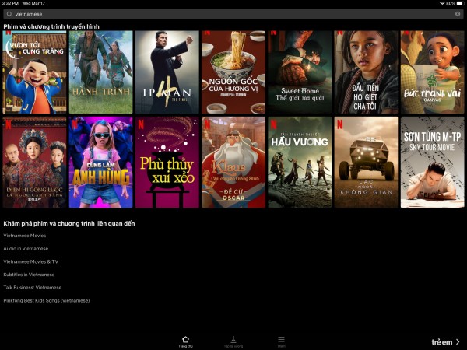Choose 'Talk Business: Vietnamese' link
This screenshot has width=467, height=350.
pyautogui.click(x=33, y=288)
